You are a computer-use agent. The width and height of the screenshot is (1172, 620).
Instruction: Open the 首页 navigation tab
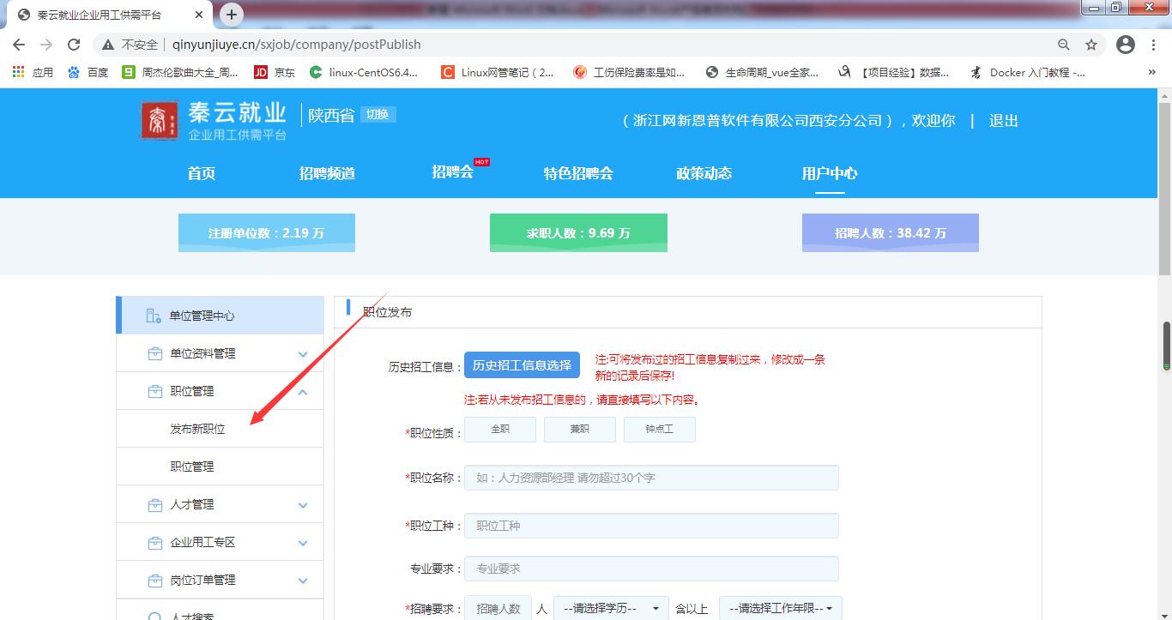coord(202,173)
